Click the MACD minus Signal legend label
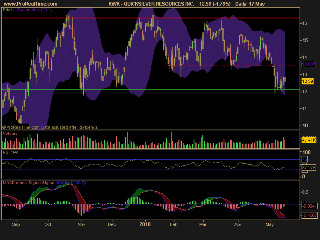The width and height of the screenshot is (320, 240). point(22,183)
